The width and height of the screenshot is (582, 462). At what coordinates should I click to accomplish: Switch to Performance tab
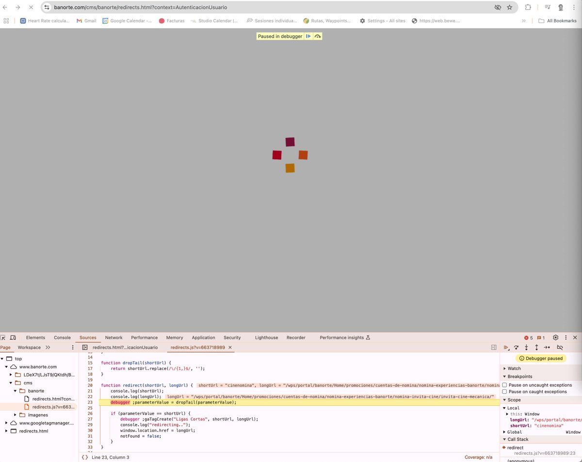click(145, 338)
